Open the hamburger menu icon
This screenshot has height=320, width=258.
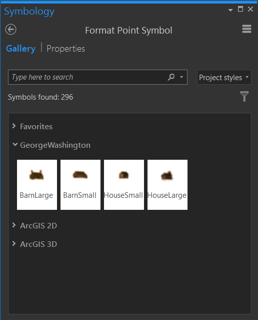pyautogui.click(x=246, y=29)
